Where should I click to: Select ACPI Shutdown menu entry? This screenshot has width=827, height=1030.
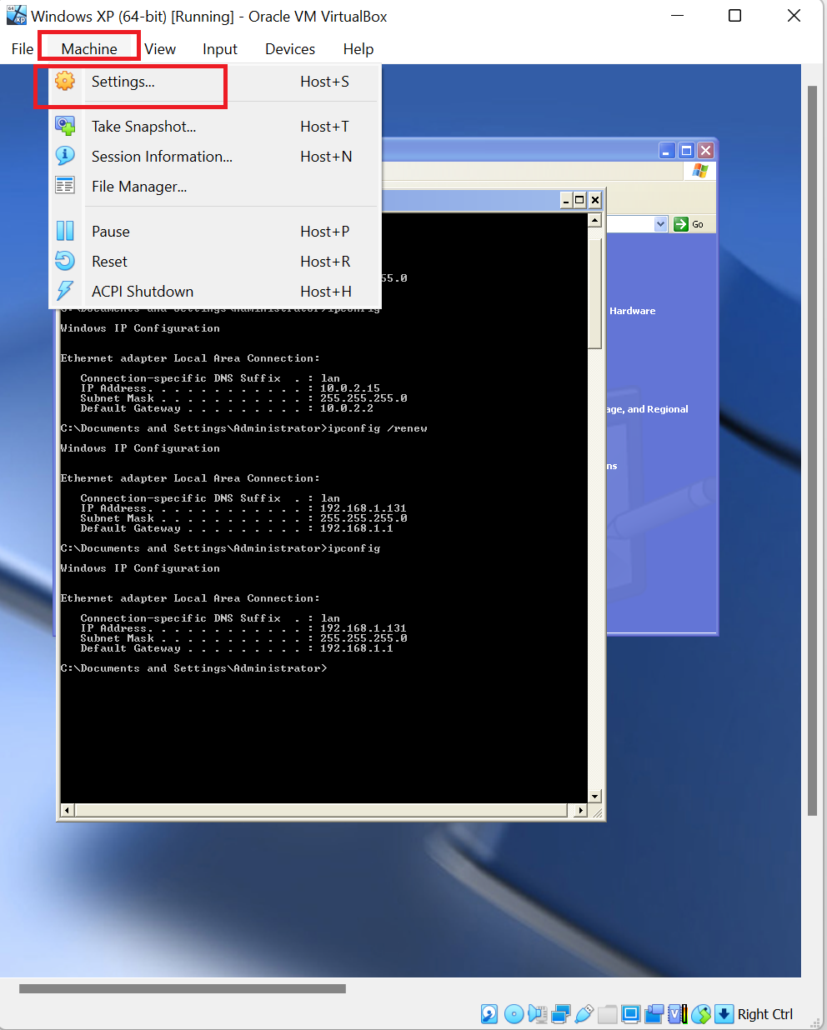215,292
